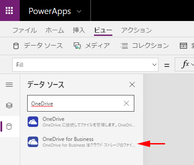Open the tree view layers icon
The image size is (194, 165).
tap(9, 105)
